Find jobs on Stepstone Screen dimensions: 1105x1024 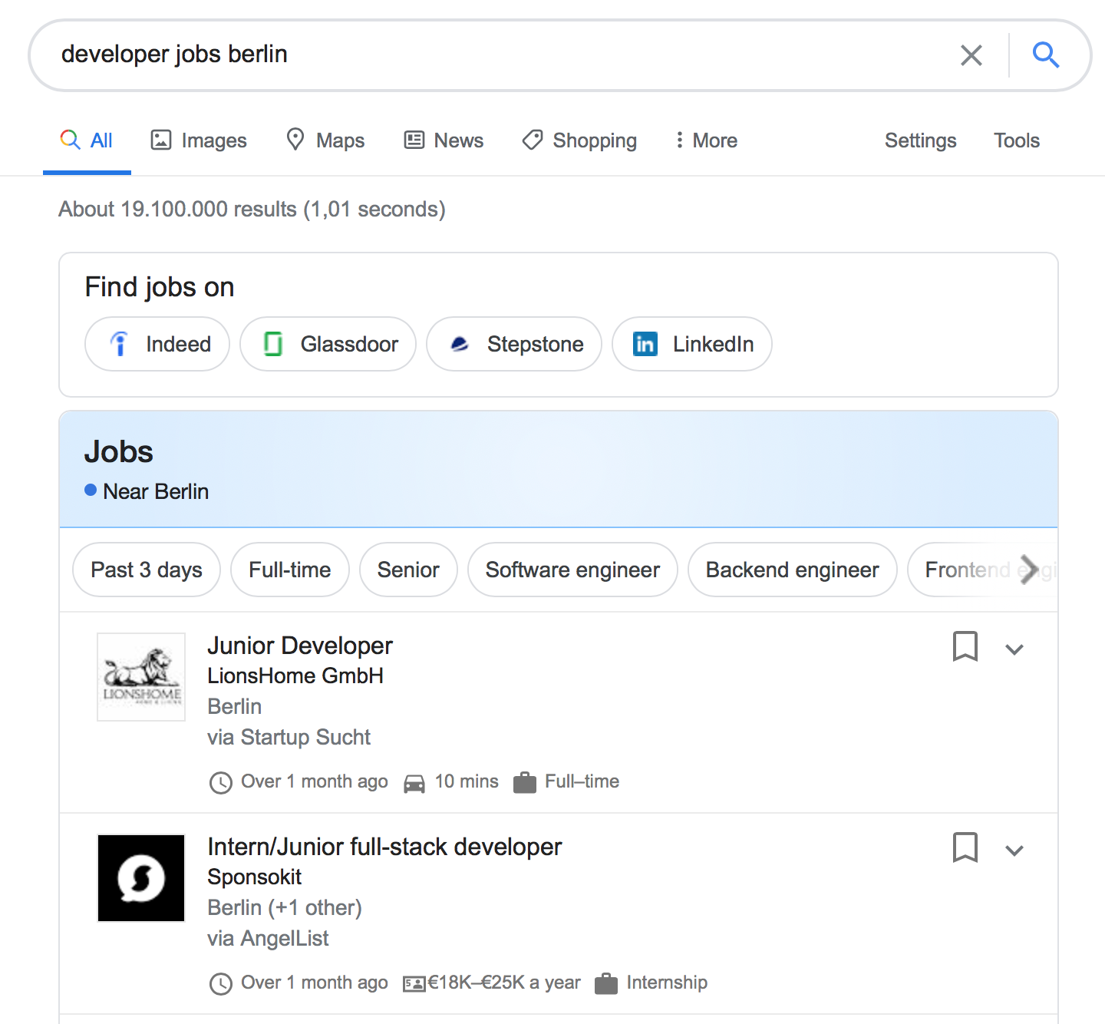pyautogui.click(x=514, y=344)
